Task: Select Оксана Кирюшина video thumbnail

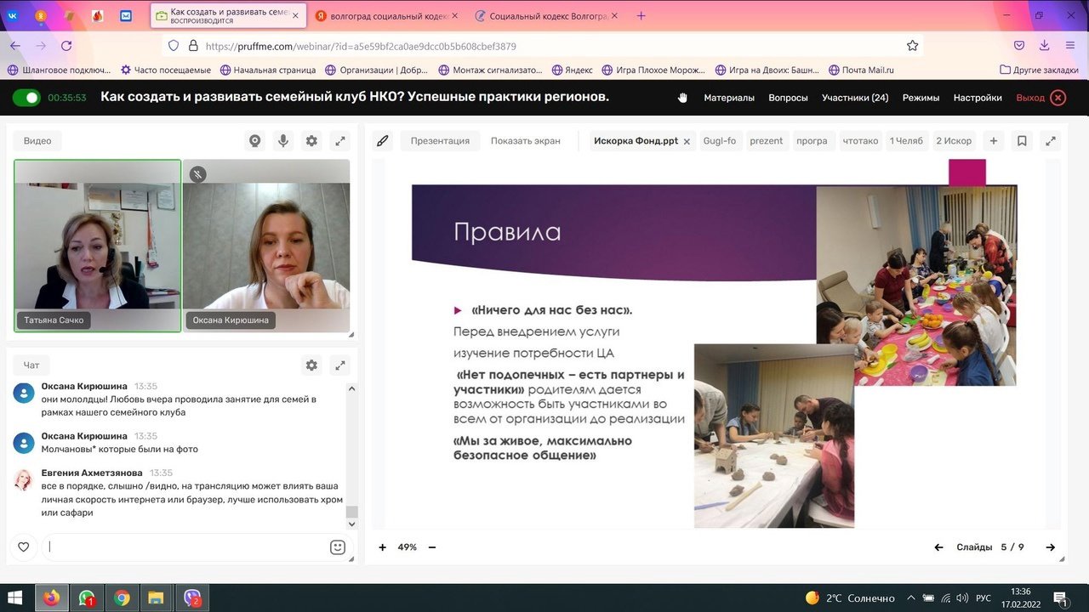Action: click(x=266, y=246)
